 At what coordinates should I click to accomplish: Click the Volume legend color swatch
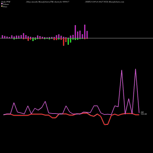(2, 4)
